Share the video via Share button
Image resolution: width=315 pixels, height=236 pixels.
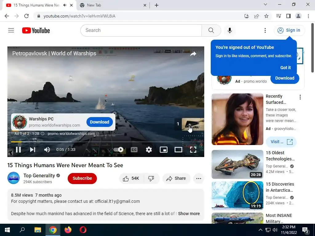pos(176,179)
